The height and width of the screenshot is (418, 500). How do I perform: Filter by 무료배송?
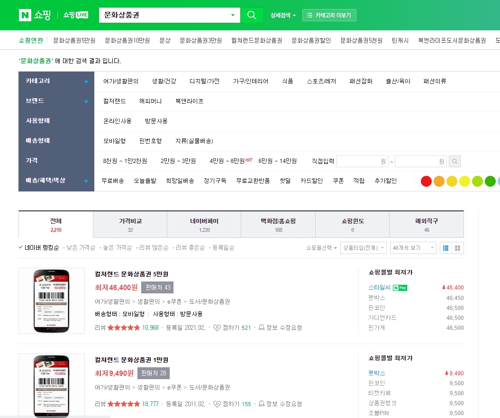(113, 181)
